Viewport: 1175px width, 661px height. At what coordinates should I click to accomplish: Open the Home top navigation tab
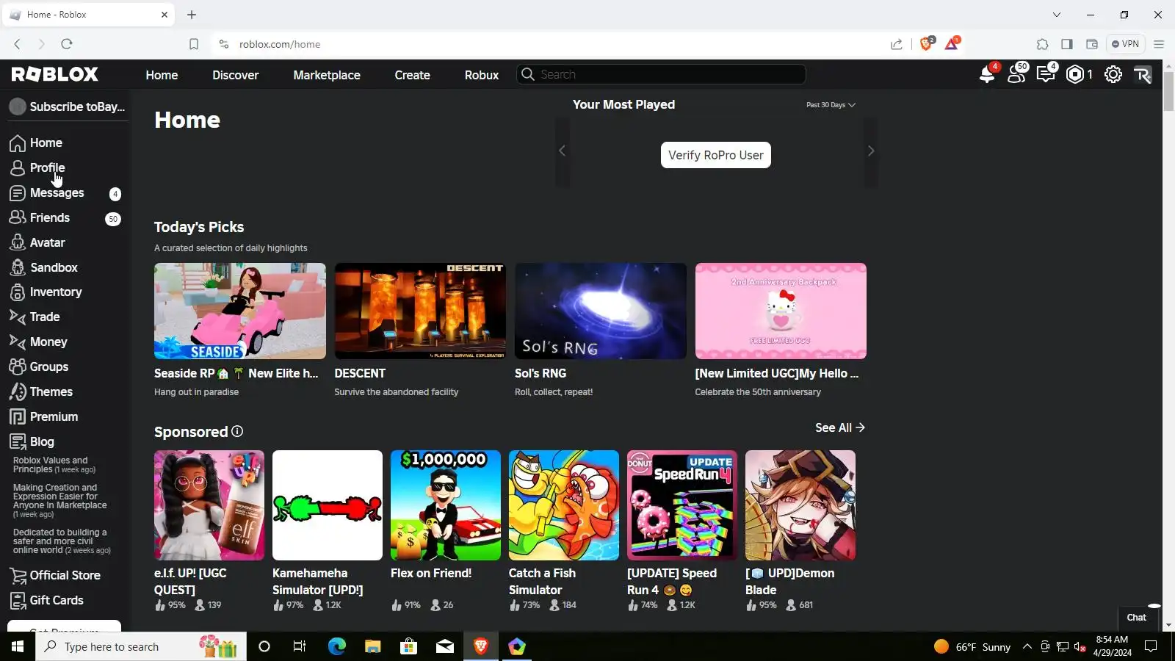162,75
